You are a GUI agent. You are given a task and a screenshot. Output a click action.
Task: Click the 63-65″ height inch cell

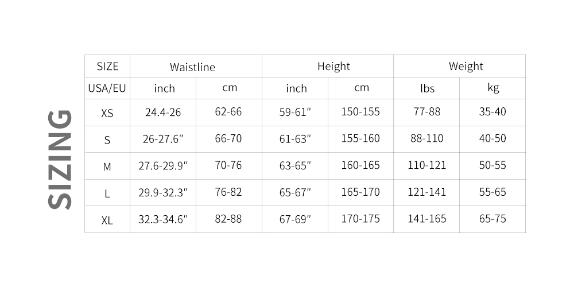295,166
